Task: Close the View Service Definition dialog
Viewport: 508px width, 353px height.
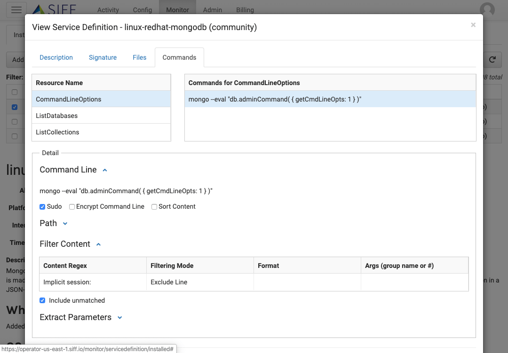Action: [x=473, y=25]
